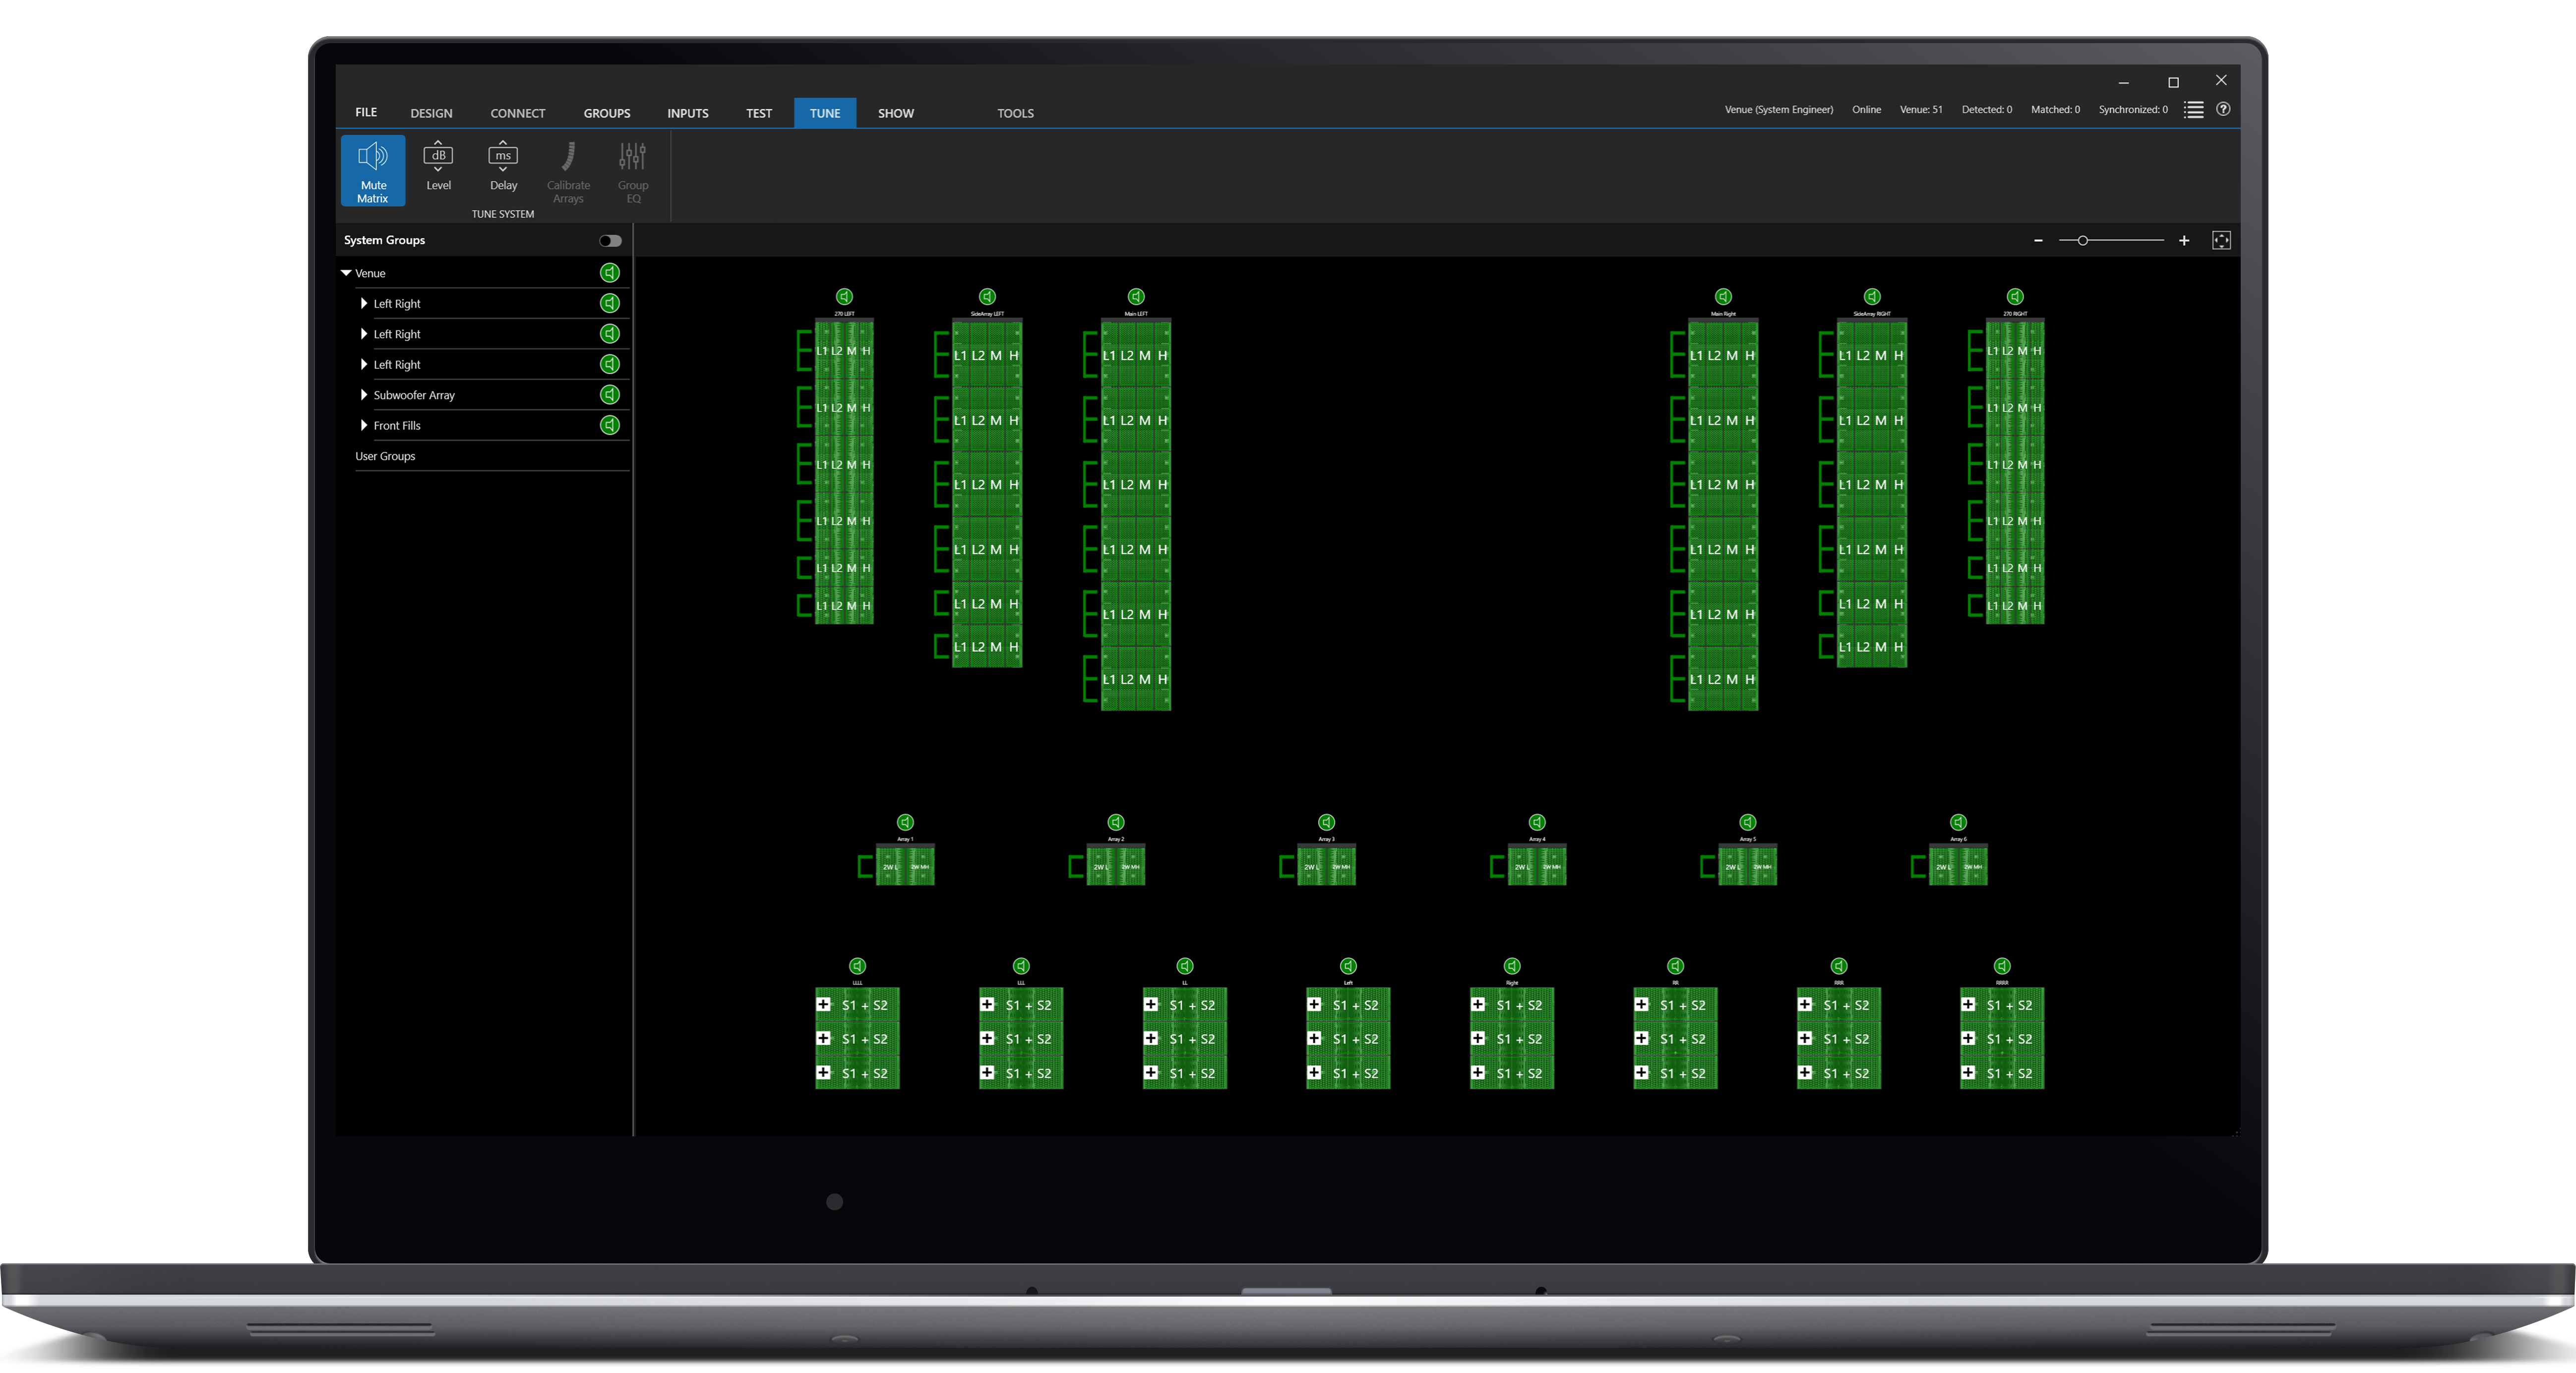Toggle mute on the Right subwoofer stack
The height and width of the screenshot is (1373, 2576).
[x=1512, y=966]
